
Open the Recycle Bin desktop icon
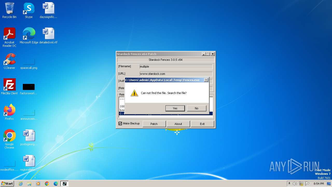coord(9,10)
